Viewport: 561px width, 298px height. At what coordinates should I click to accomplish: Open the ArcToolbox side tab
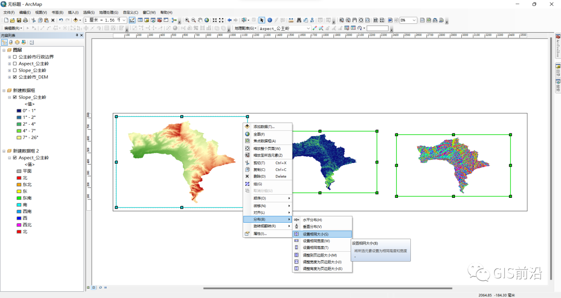click(558, 46)
